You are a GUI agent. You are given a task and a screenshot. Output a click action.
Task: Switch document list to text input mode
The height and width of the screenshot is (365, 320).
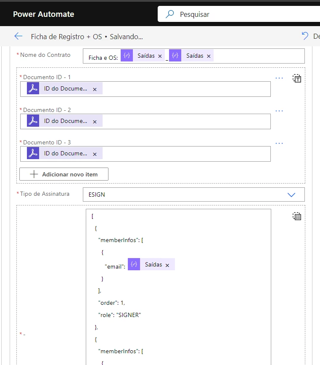[297, 78]
